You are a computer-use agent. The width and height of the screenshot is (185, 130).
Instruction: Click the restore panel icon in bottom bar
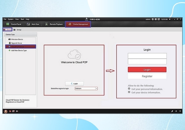coord(176,111)
